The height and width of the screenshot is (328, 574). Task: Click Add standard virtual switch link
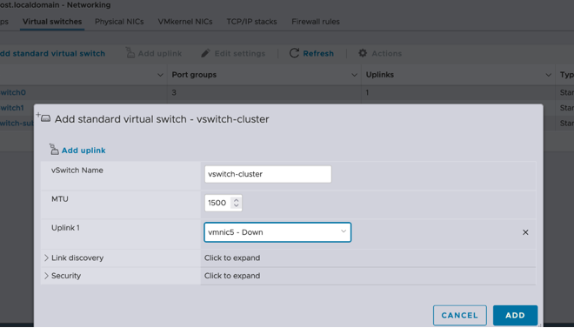52,53
